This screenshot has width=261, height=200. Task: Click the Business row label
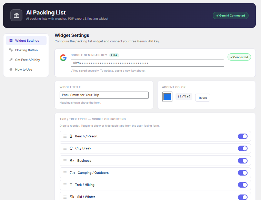[84, 161]
